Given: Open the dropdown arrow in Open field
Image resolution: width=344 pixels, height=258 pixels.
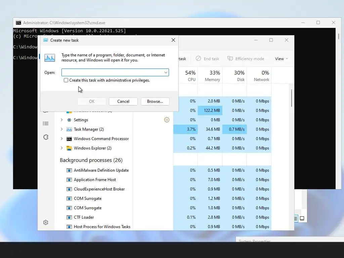Looking at the screenshot, I should tap(166, 73).
